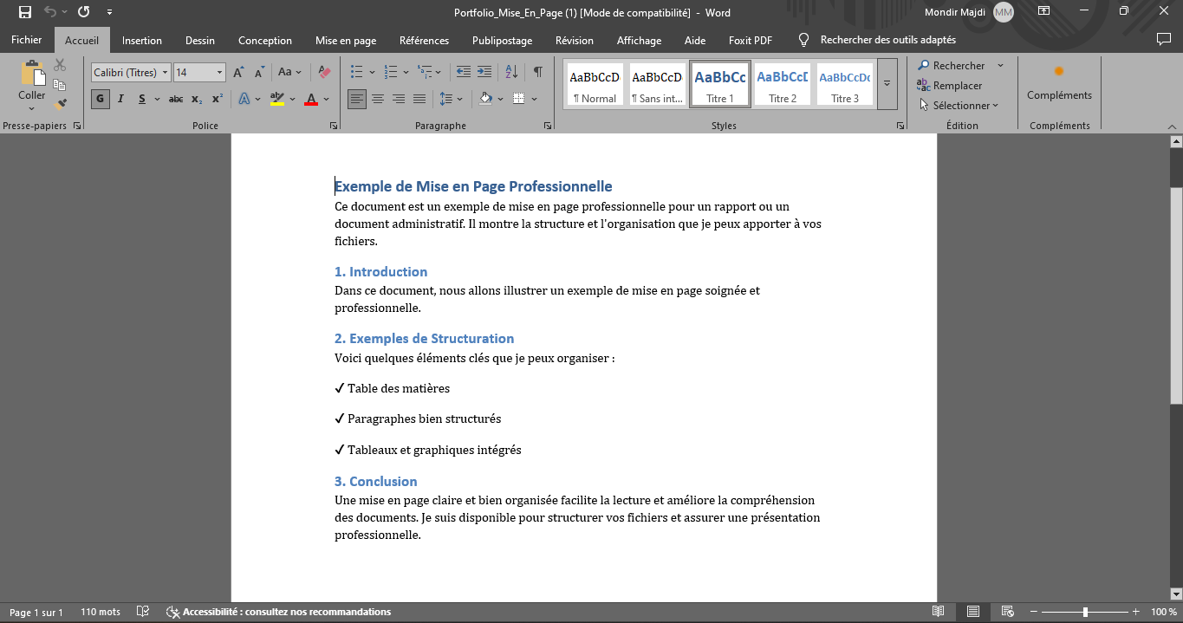
Task: Open ribbon display options
Action: [x=1044, y=12]
